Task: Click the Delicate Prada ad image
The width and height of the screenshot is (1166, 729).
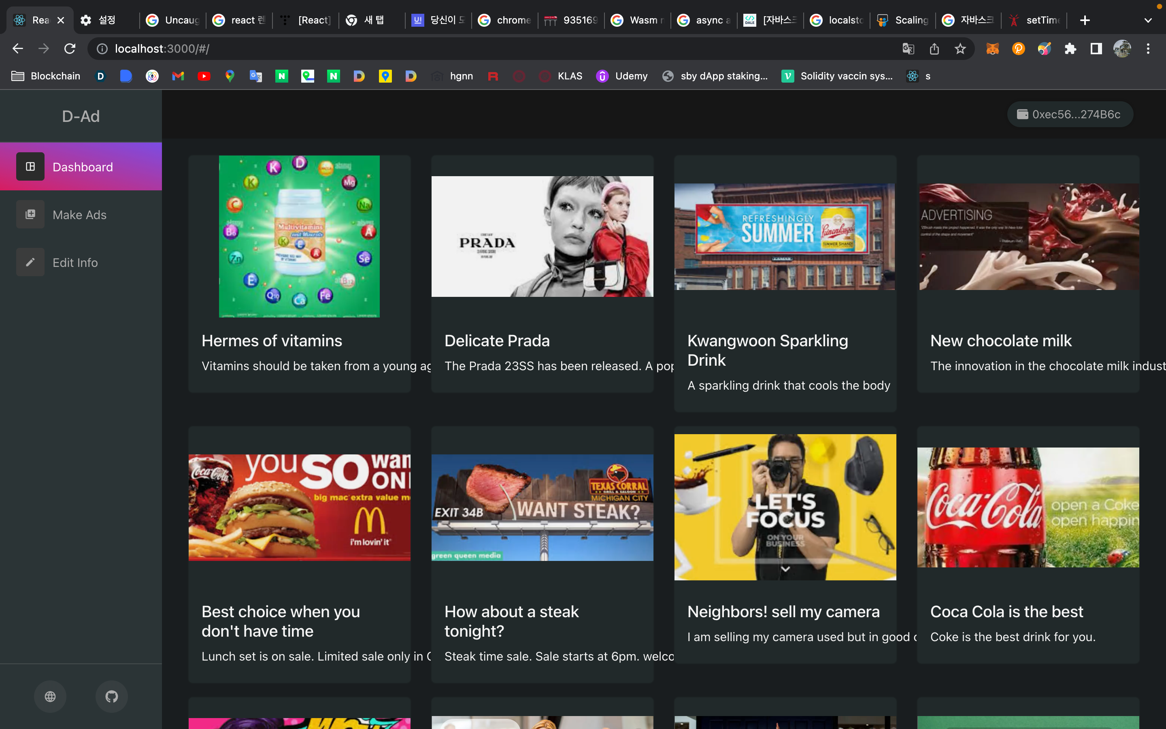Action: (542, 236)
